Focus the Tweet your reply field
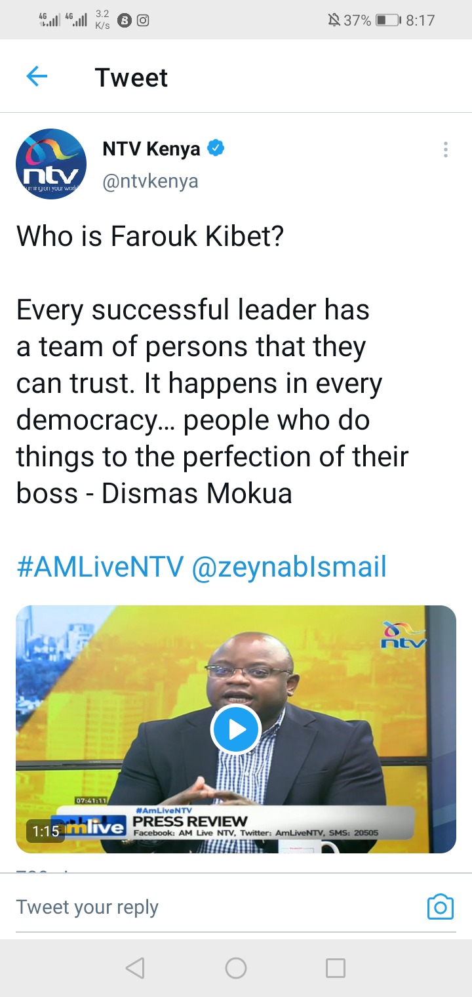Image resolution: width=472 pixels, height=997 pixels. tap(216, 907)
